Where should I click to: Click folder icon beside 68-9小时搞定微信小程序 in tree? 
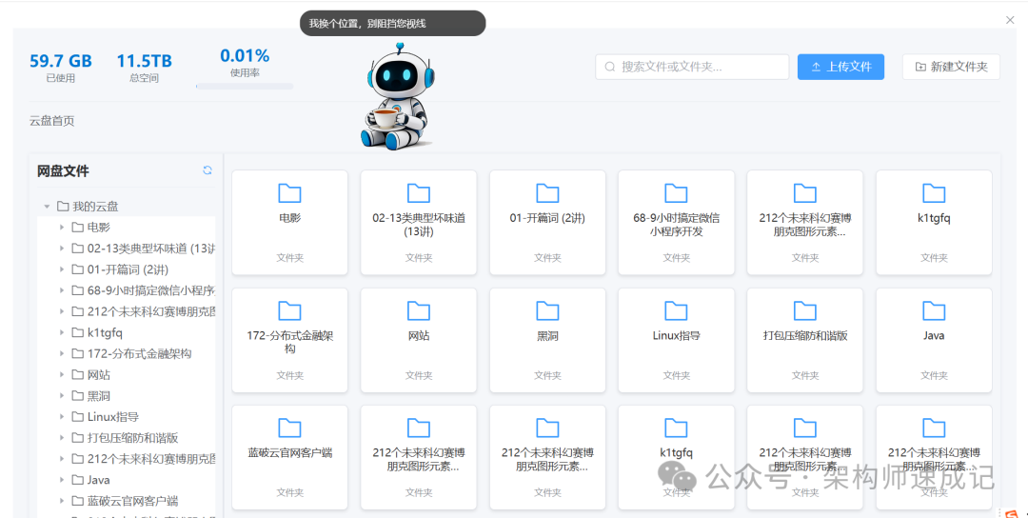(x=77, y=290)
